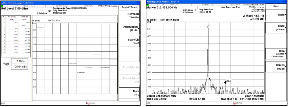
Task: Go to More 1 of 2 softkey page
Action: (129, 93)
